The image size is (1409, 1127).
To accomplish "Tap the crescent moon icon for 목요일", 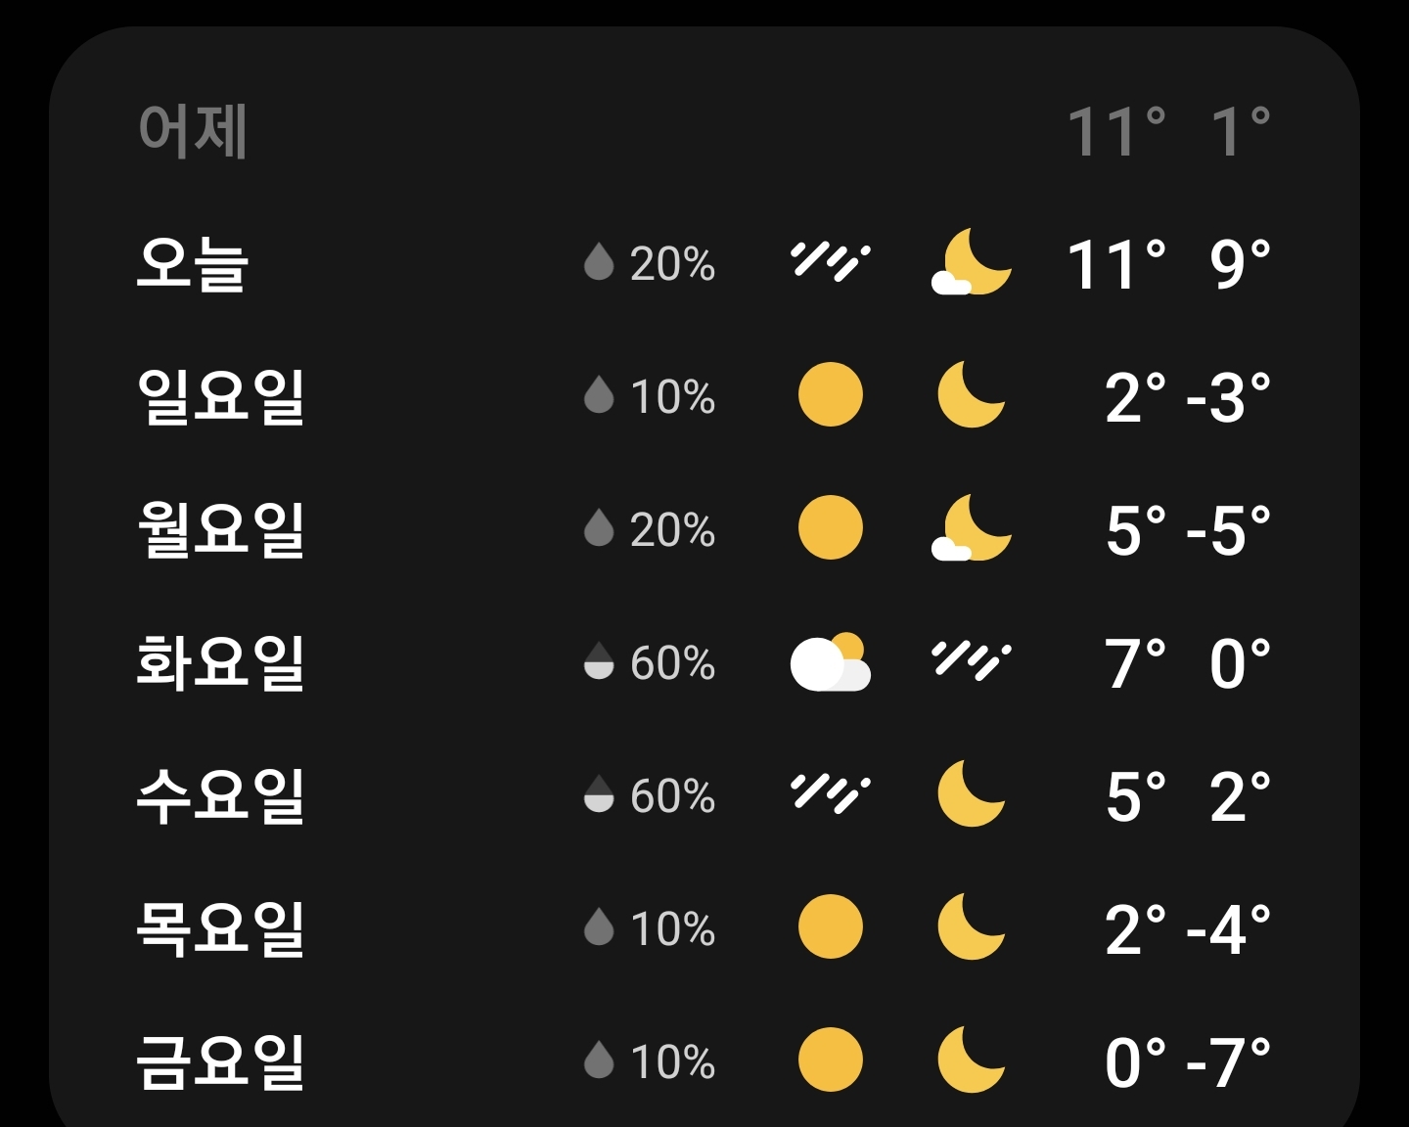I will [x=970, y=927].
